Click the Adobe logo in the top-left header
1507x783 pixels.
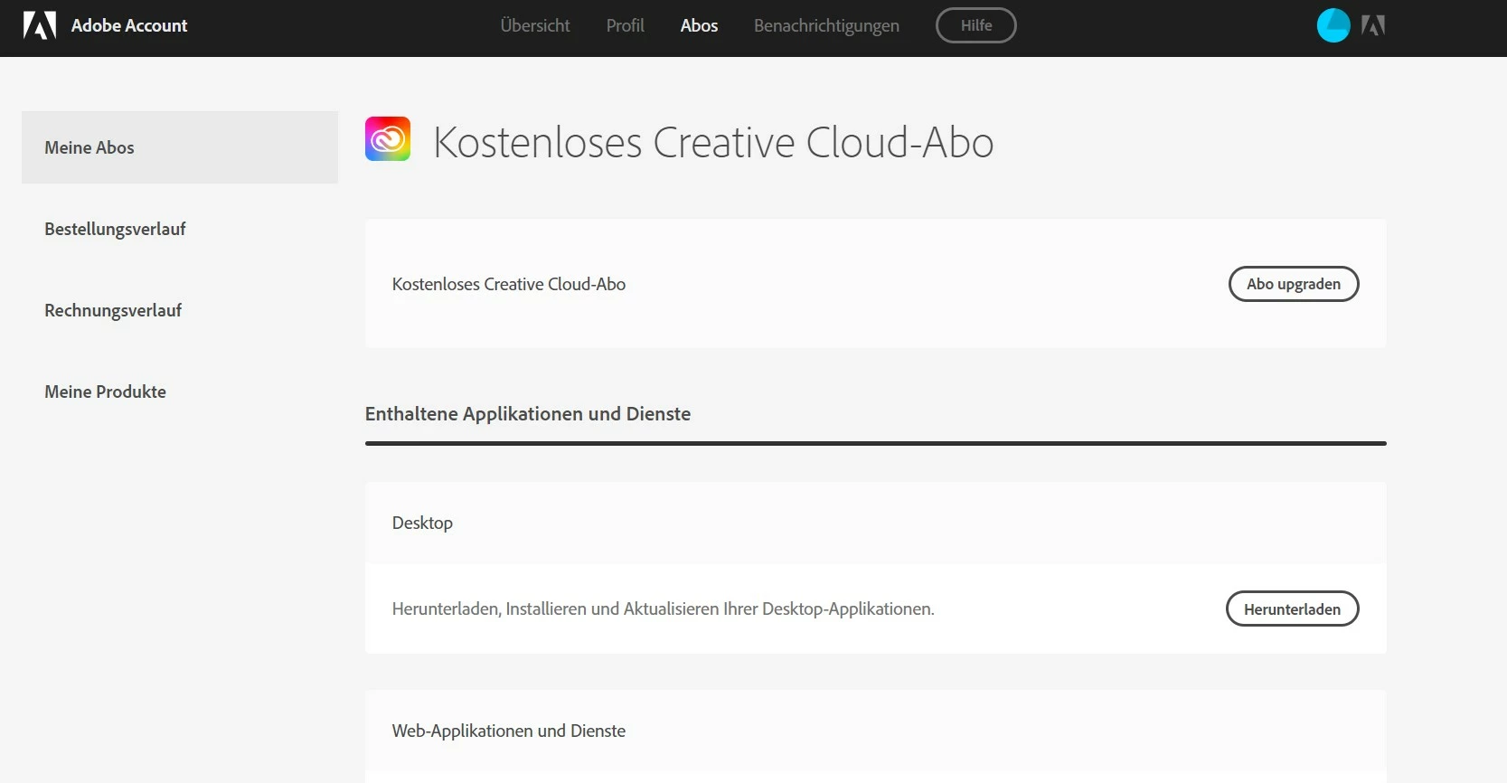(40, 25)
